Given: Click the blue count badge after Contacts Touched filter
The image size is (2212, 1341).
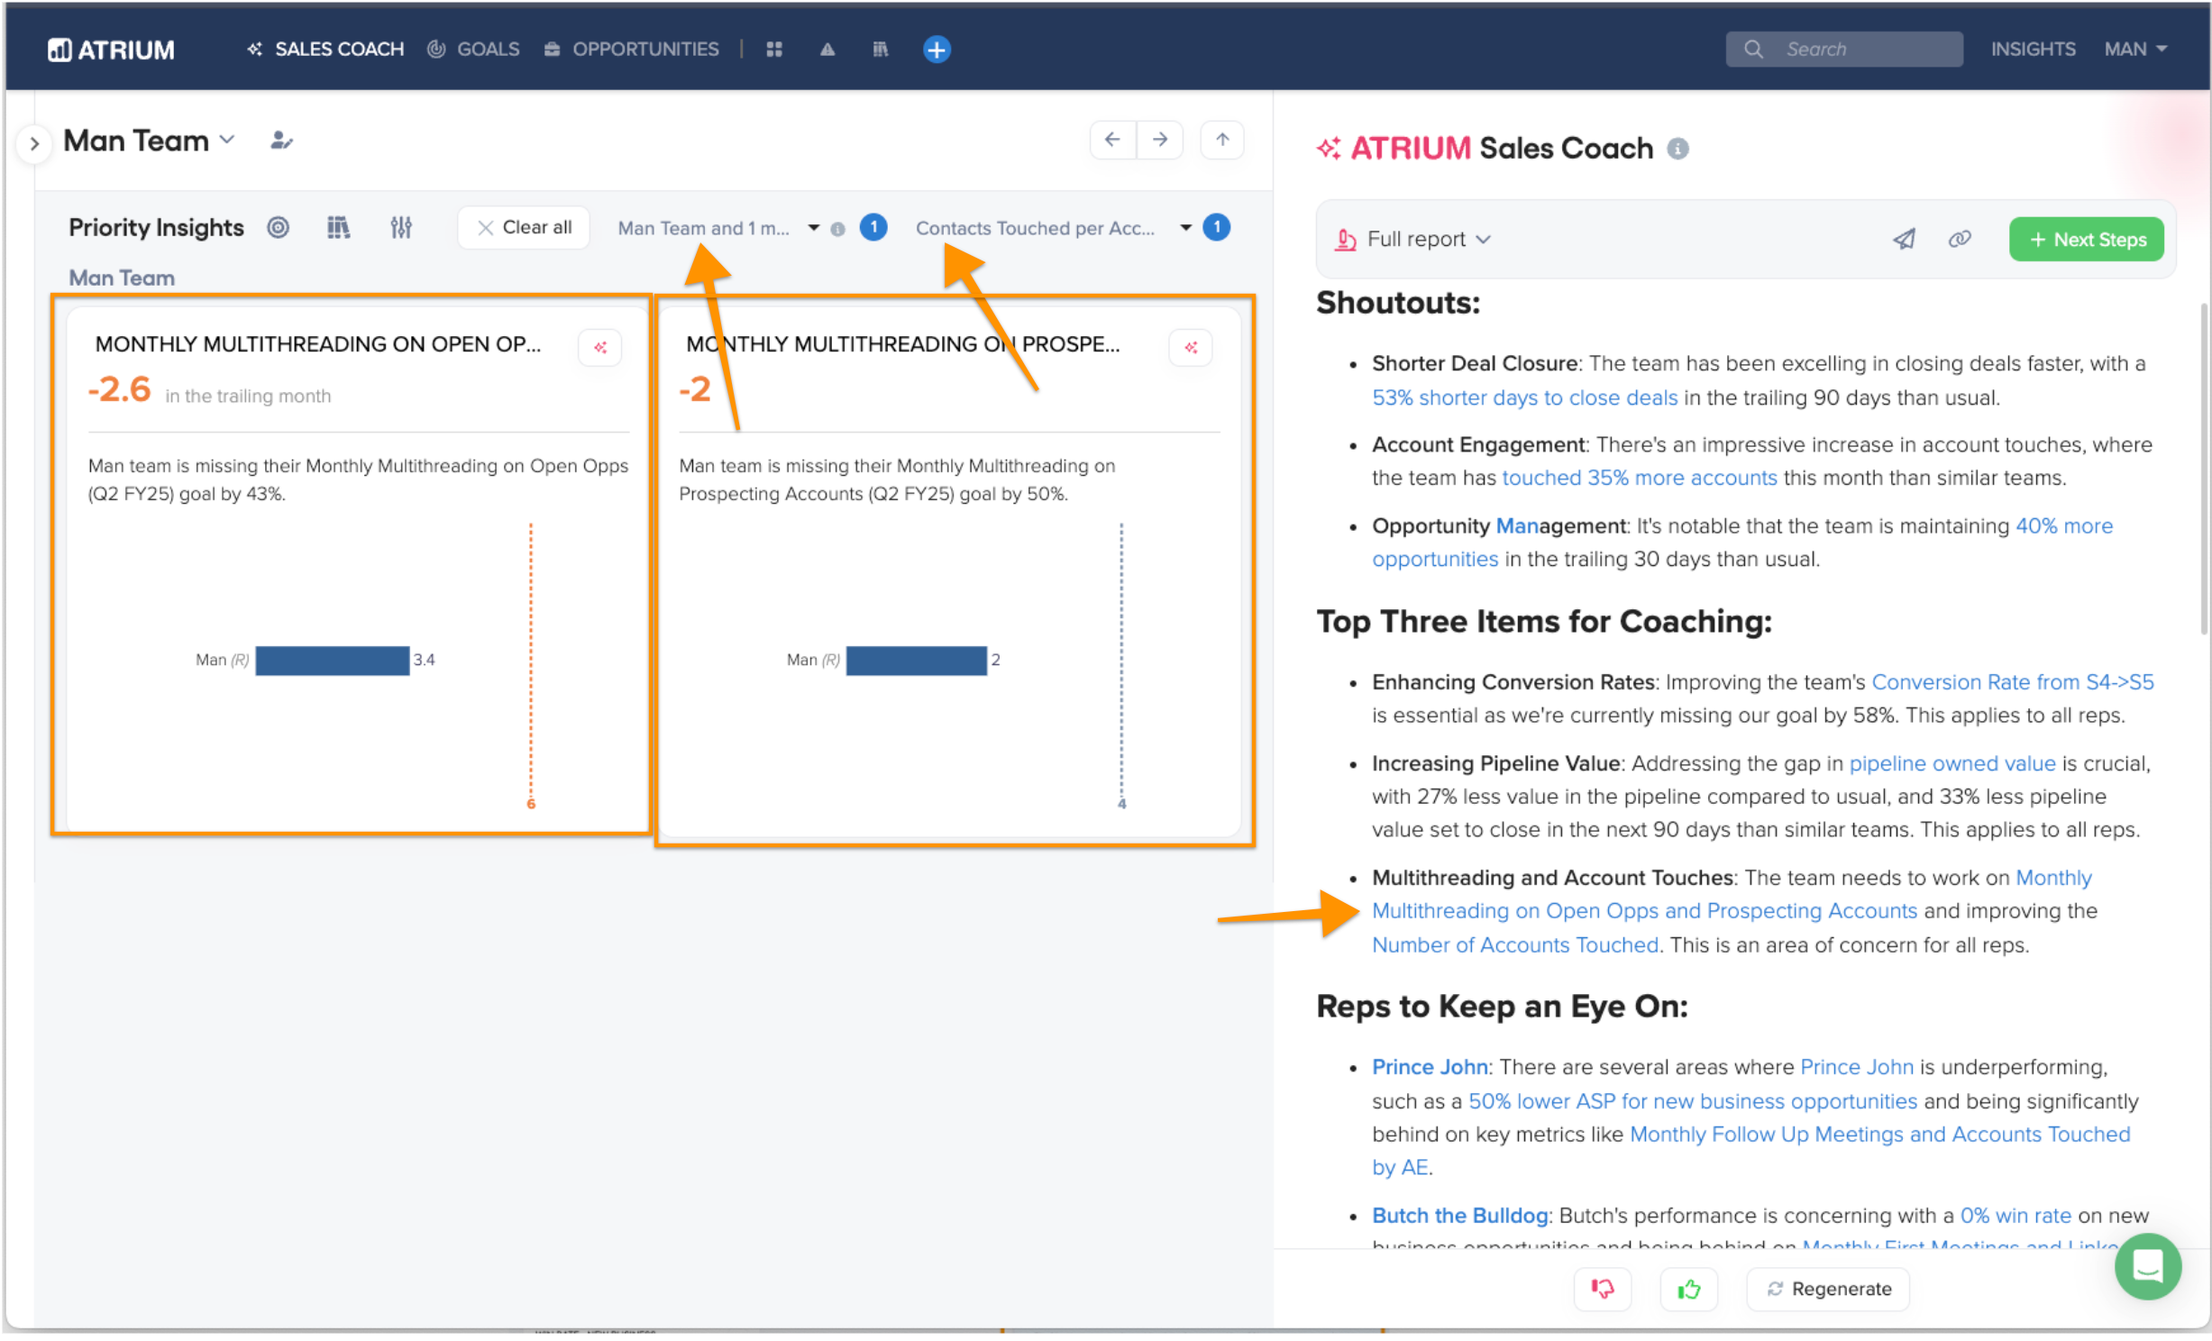Looking at the screenshot, I should [1216, 227].
